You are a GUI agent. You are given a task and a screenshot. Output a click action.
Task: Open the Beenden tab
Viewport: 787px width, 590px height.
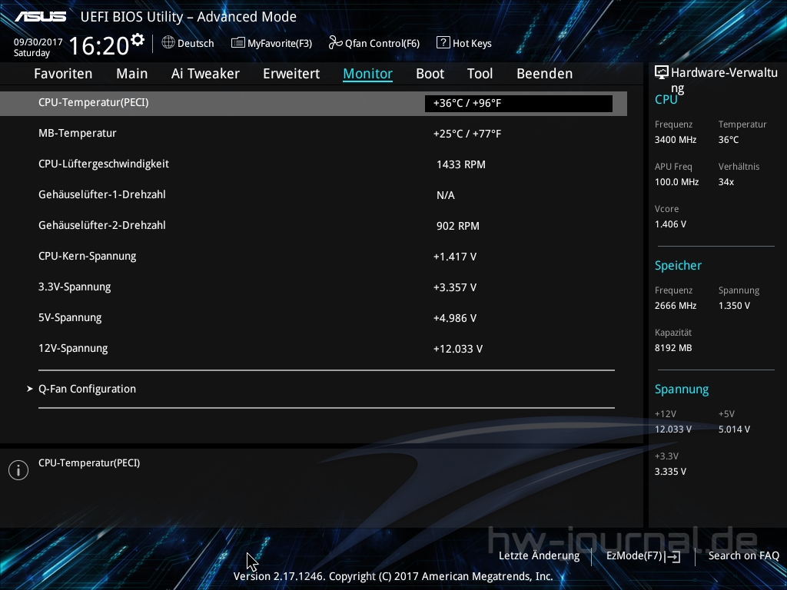545,73
